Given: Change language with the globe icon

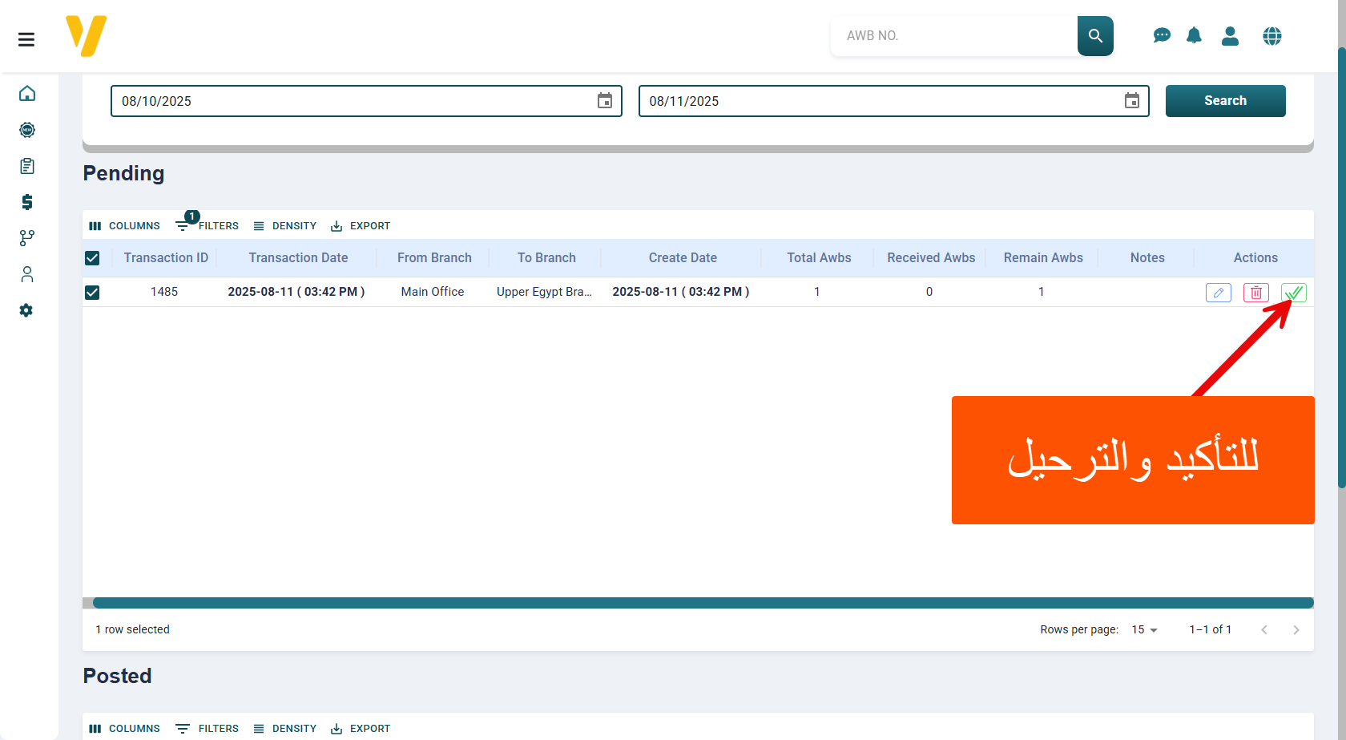Looking at the screenshot, I should (1271, 36).
